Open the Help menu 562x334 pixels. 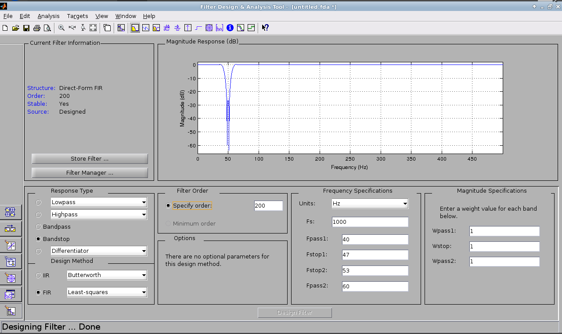(149, 16)
